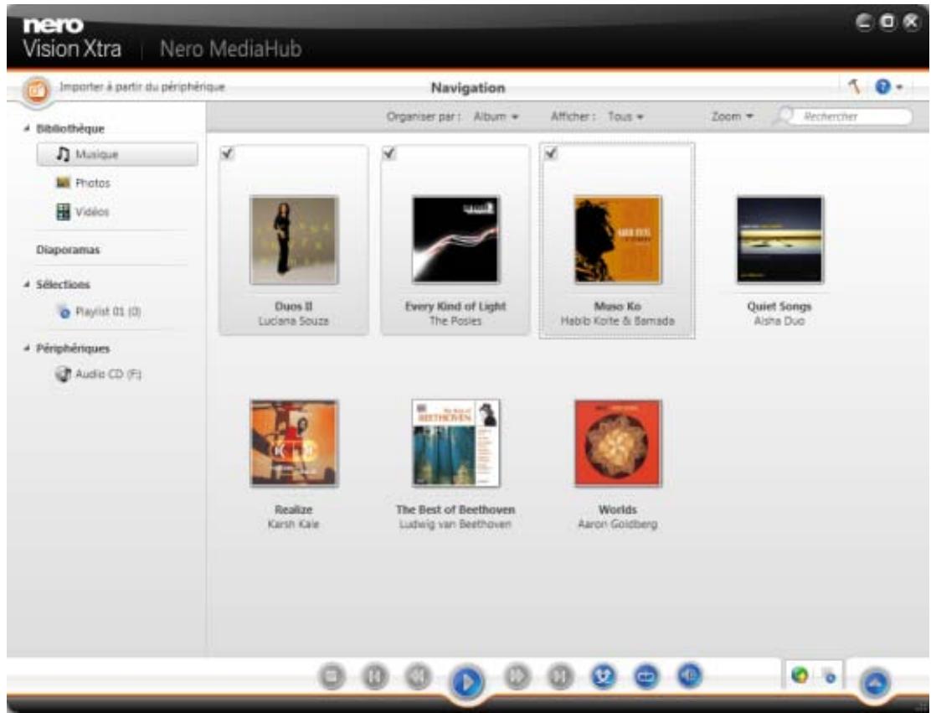Click the orange import from device icon
This screenshot has height=713, width=931.
pyautogui.click(x=37, y=91)
